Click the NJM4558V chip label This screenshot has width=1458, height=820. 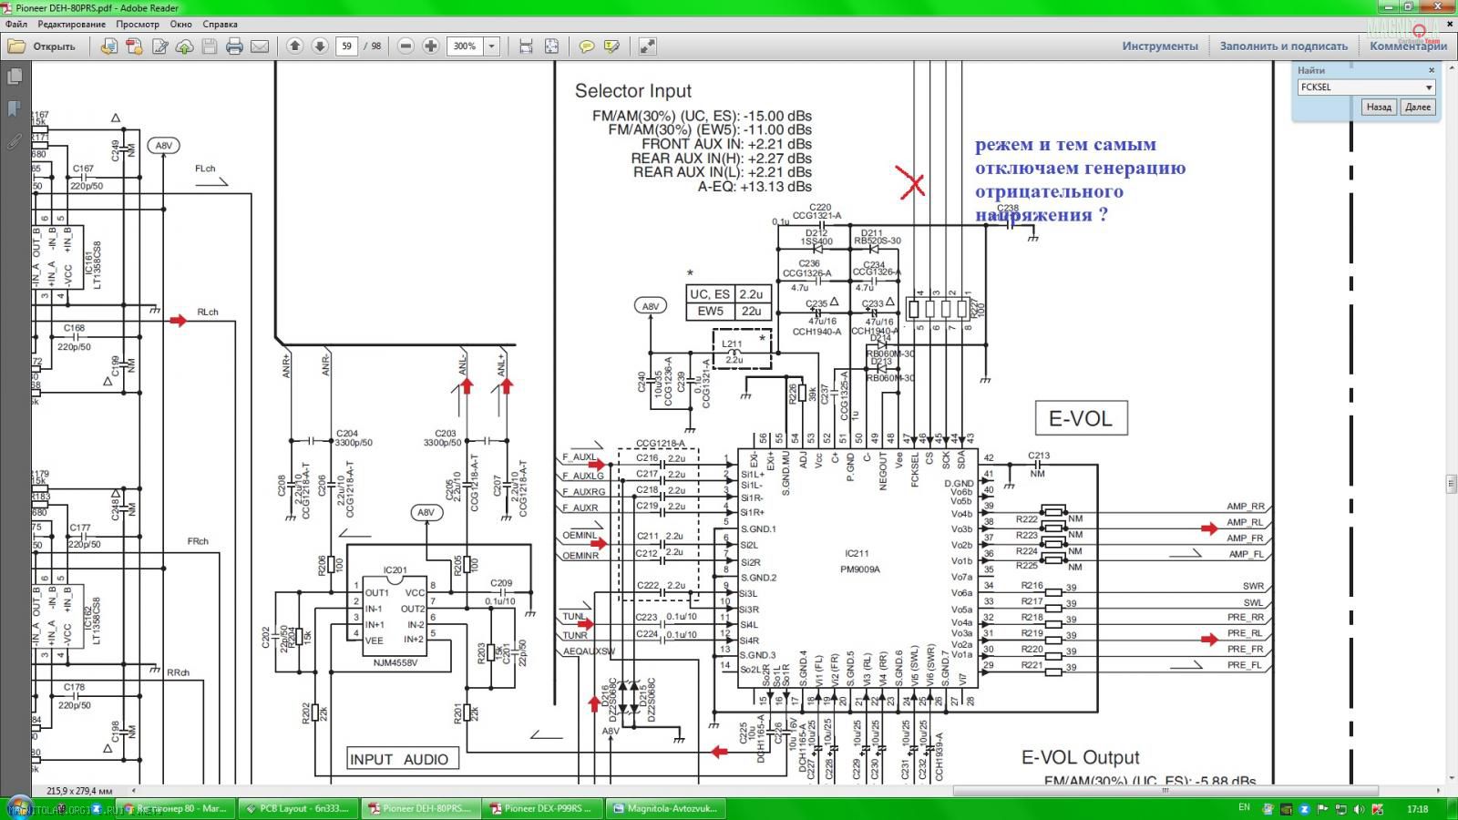pos(395,662)
